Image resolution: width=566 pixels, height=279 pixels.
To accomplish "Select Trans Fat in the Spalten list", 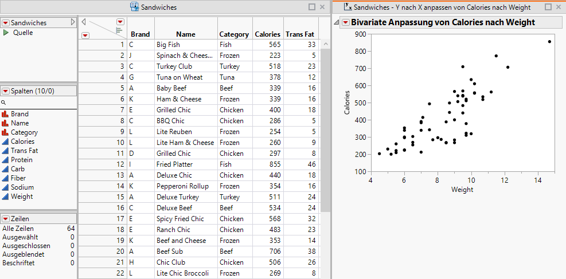I will 24,151.
